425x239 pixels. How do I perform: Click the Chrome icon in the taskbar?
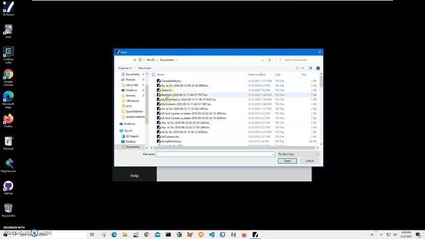click(147, 234)
